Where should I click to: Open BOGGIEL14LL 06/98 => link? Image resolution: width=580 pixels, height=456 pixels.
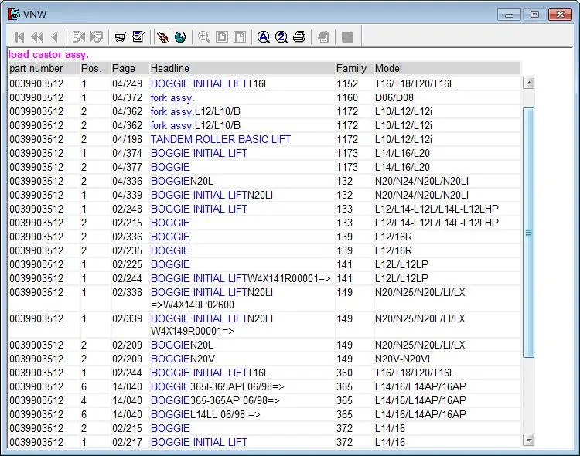click(205, 414)
